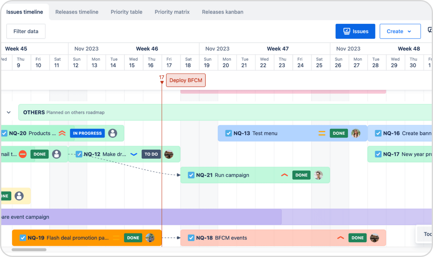Toggle the checkbox on NQ-13 Test menu

(228, 133)
